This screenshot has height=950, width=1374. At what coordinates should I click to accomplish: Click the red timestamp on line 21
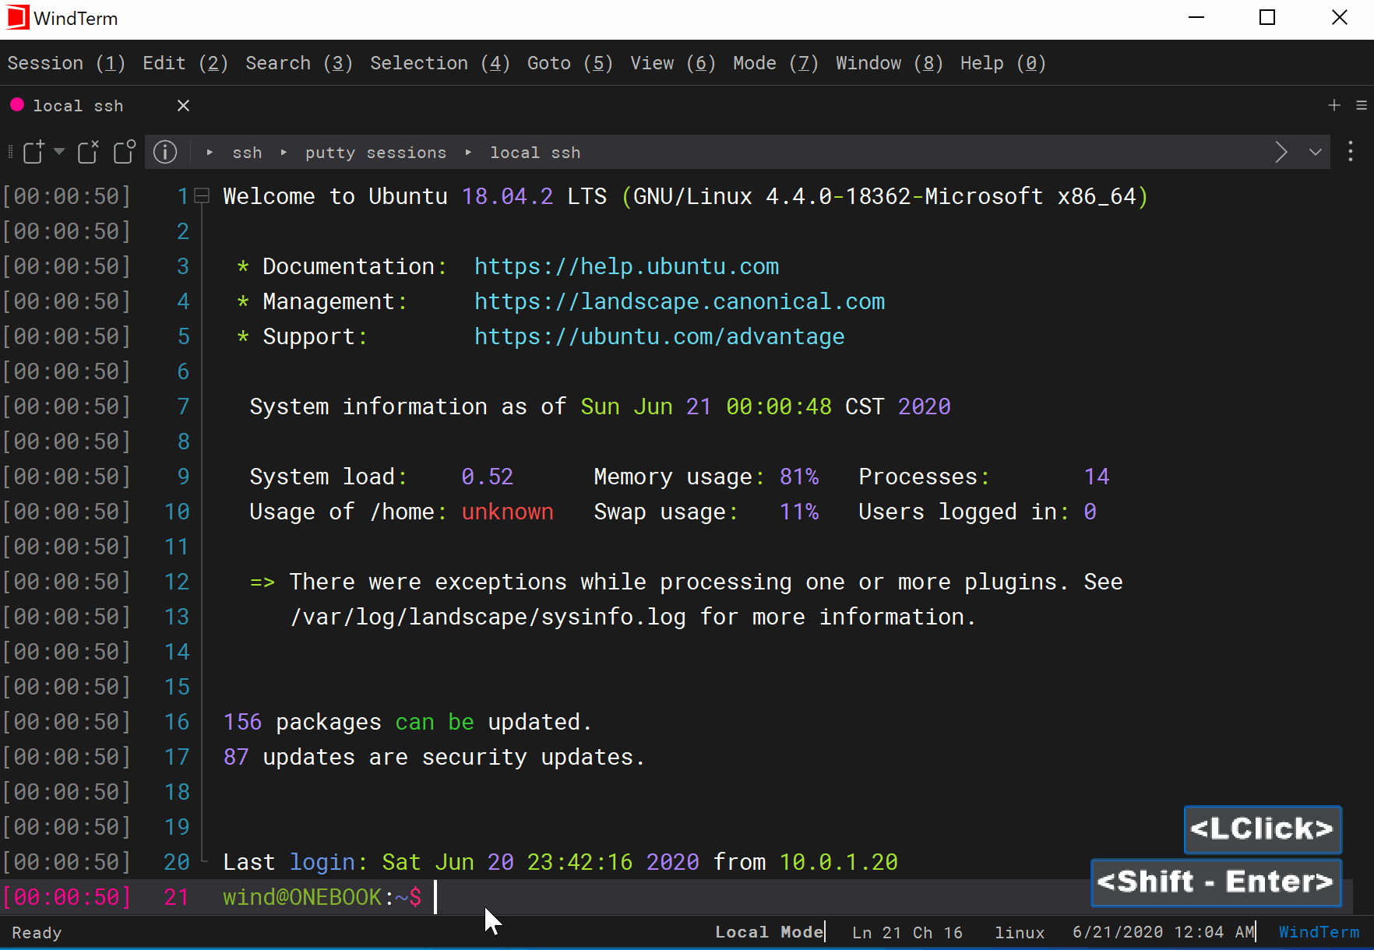(x=66, y=897)
